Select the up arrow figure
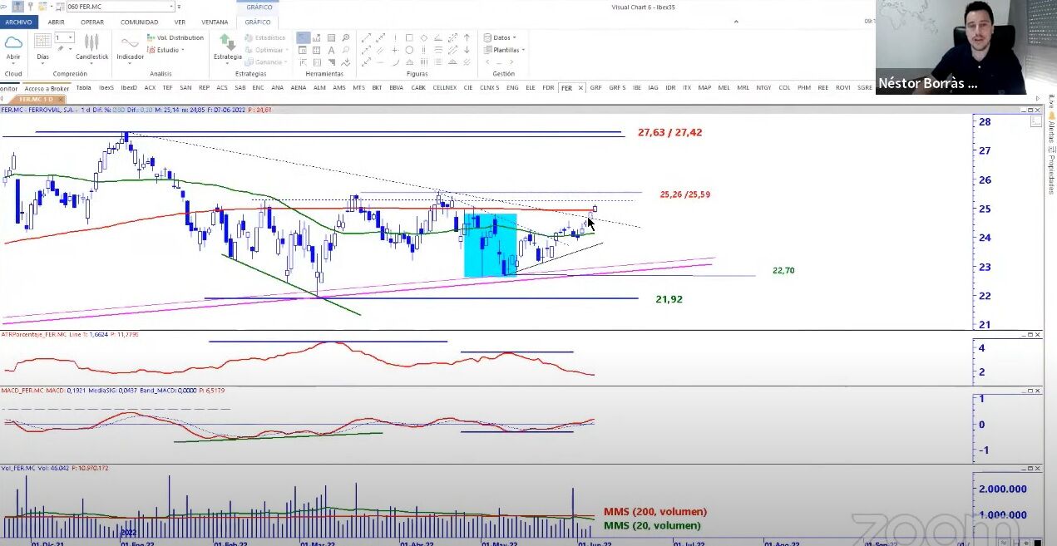This screenshot has width=1057, height=546. coord(467,37)
